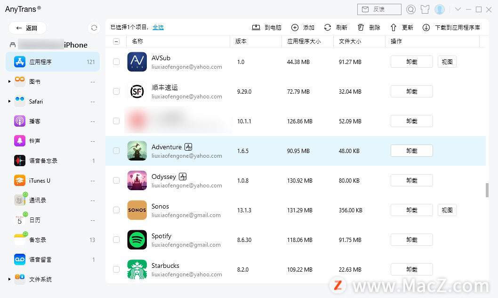This screenshot has height=298, width=498.
Task: Click the 顺丰速运 SF app icon
Action: point(137,91)
